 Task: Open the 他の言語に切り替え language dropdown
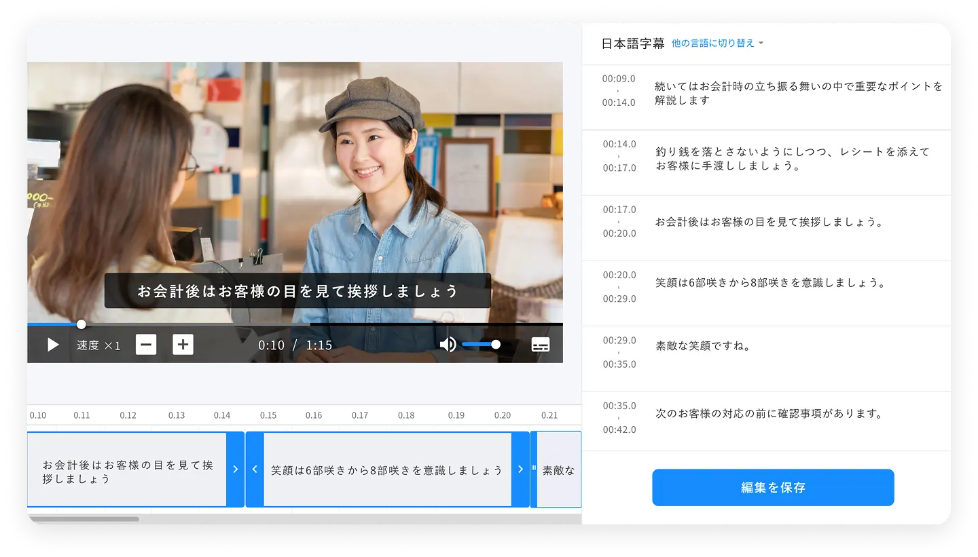717,43
